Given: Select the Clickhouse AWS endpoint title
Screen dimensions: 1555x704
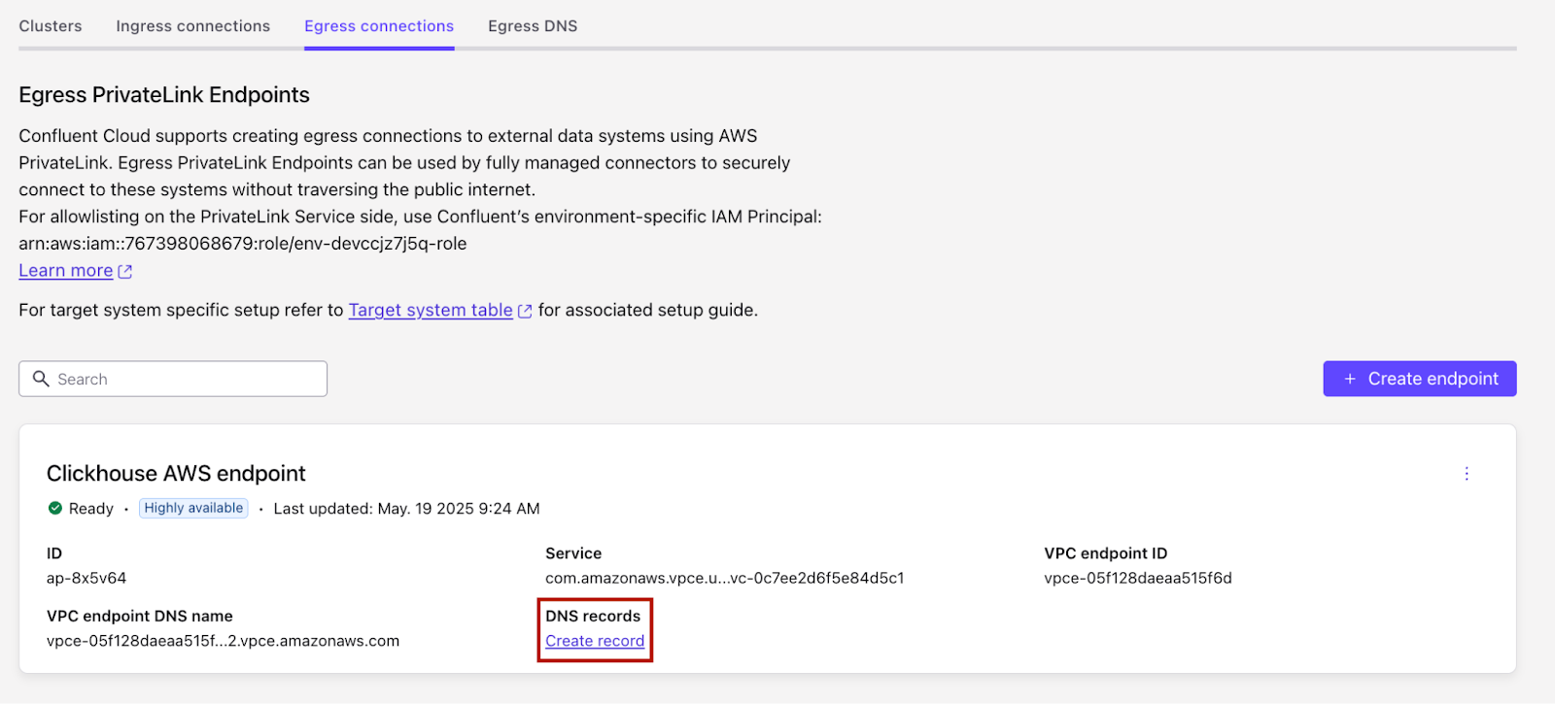Looking at the screenshot, I should pyautogui.click(x=176, y=474).
